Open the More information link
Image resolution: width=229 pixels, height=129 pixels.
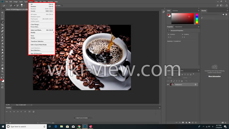click(x=214, y=76)
